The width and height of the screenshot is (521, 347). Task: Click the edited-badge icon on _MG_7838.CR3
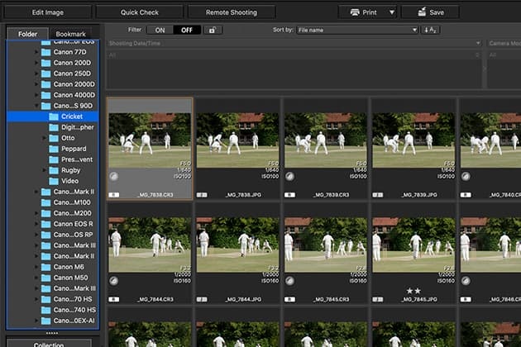click(x=114, y=176)
